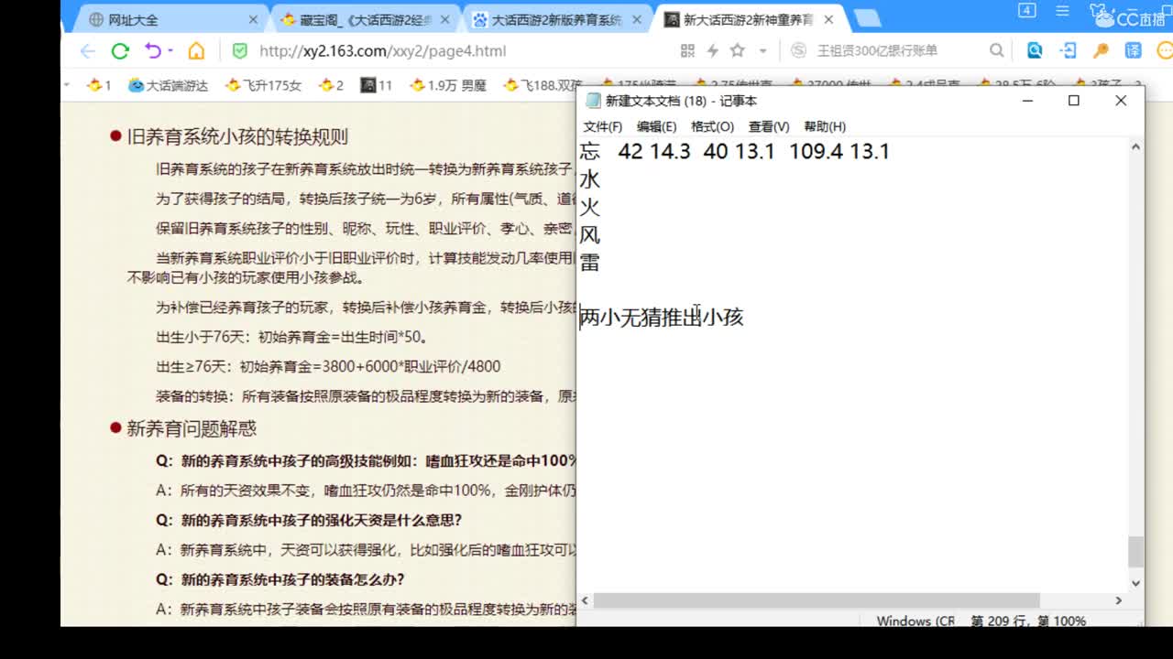Switch to the 大话西游2新版养育系统 tab
The height and width of the screenshot is (659, 1173).
[x=557, y=19]
